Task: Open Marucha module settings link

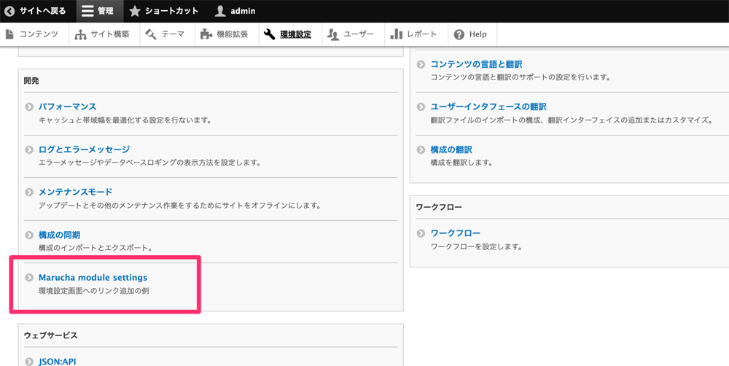Action: point(93,278)
